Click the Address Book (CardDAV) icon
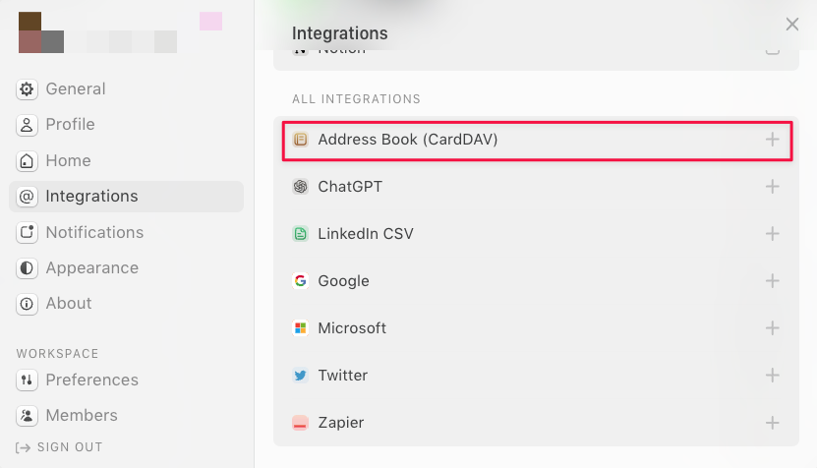 [x=301, y=140]
